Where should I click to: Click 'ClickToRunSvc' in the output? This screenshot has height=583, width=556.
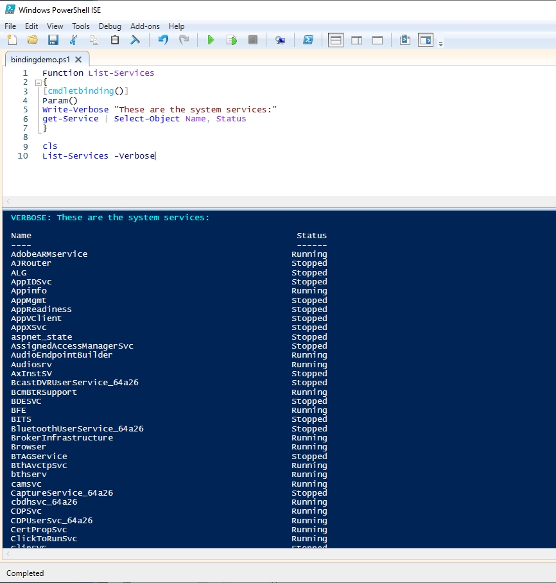44,539
